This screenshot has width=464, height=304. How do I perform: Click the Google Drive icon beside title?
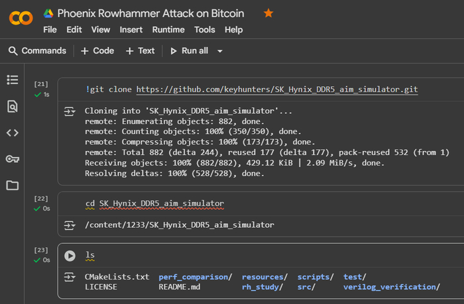click(x=48, y=13)
